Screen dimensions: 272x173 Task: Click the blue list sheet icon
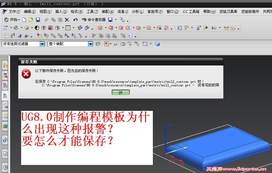coord(180,28)
